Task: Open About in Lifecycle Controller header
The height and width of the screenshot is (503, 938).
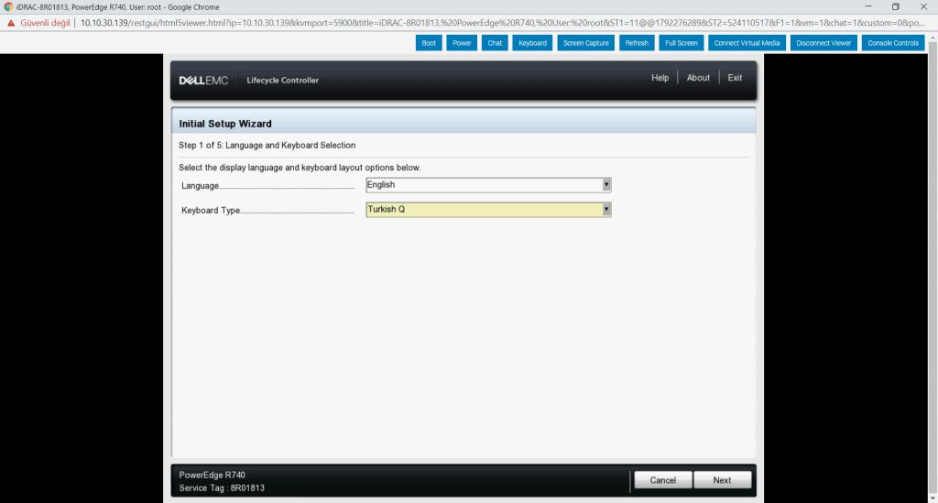Action: click(x=698, y=78)
